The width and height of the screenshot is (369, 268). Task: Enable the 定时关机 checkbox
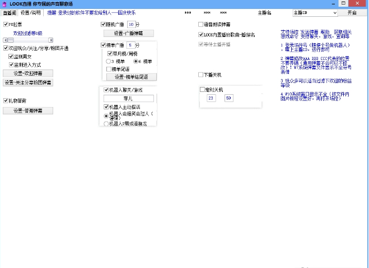[x=202, y=90]
